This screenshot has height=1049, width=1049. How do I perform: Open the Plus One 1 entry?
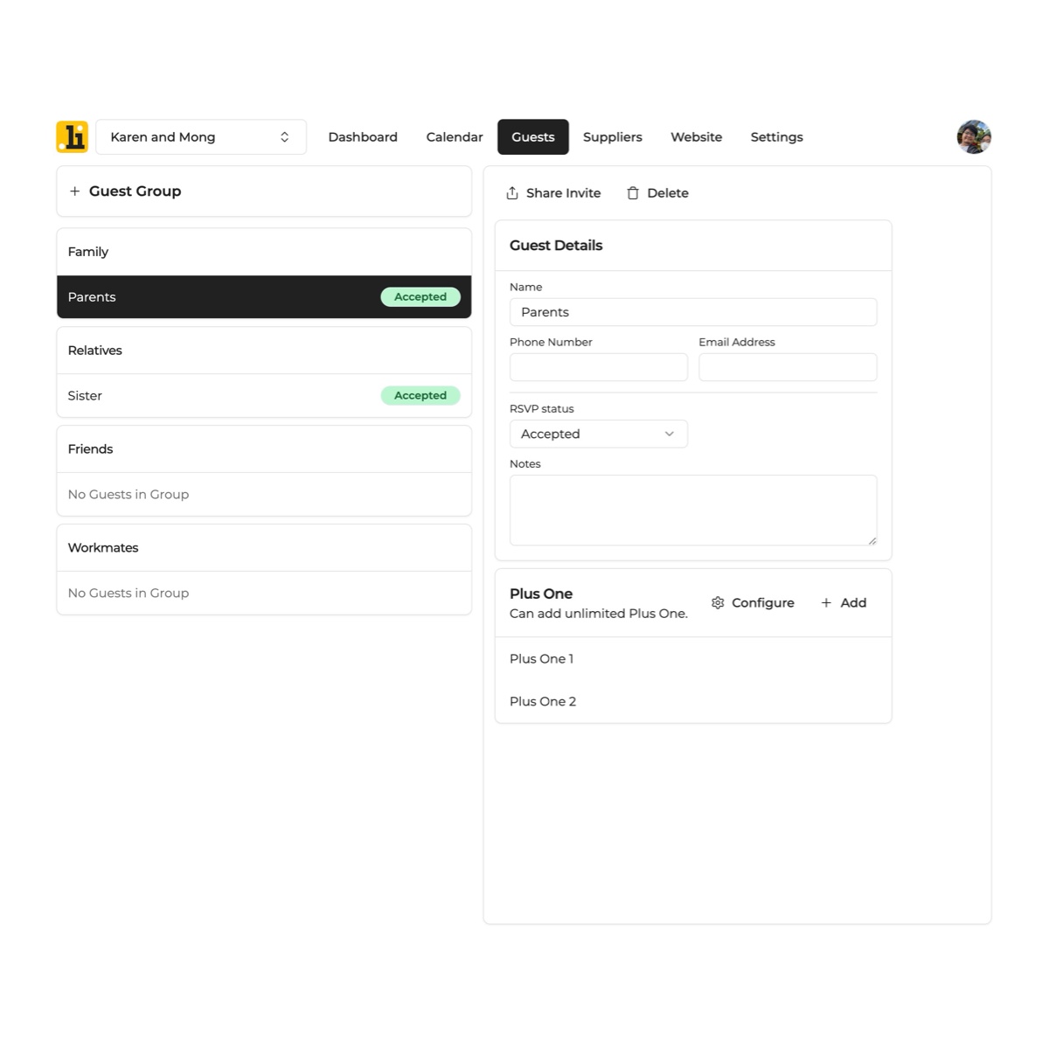point(693,659)
